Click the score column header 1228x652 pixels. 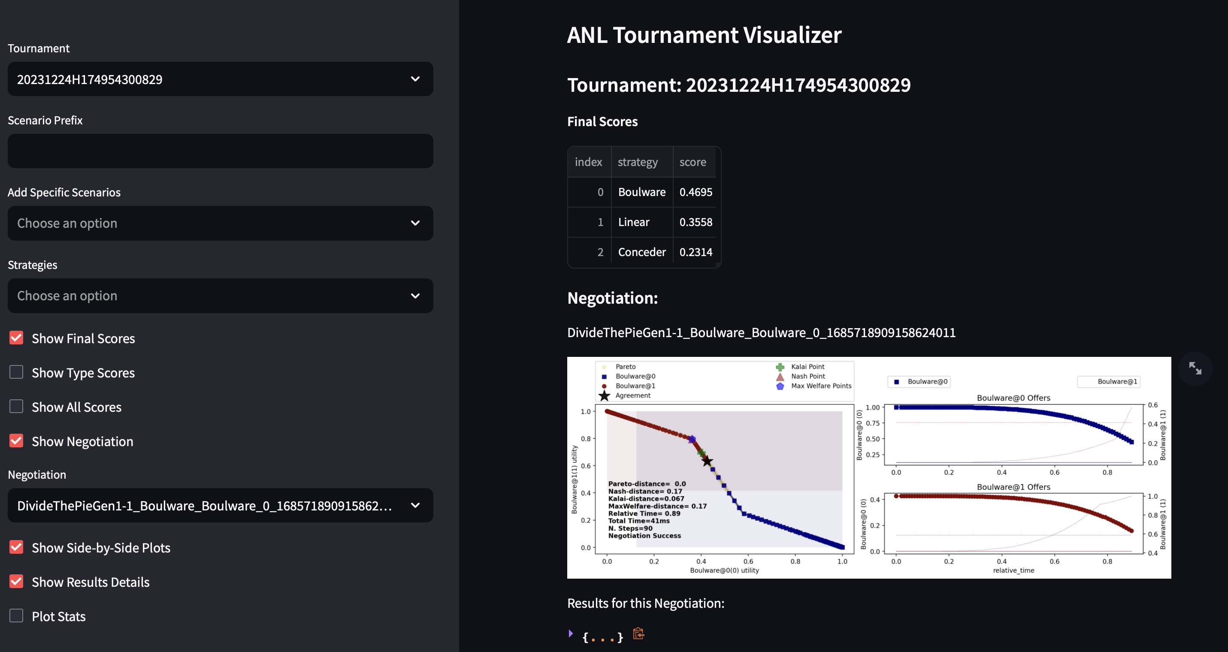(694, 162)
